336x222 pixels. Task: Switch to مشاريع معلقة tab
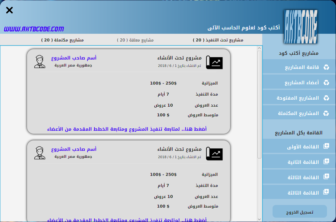[135, 40]
